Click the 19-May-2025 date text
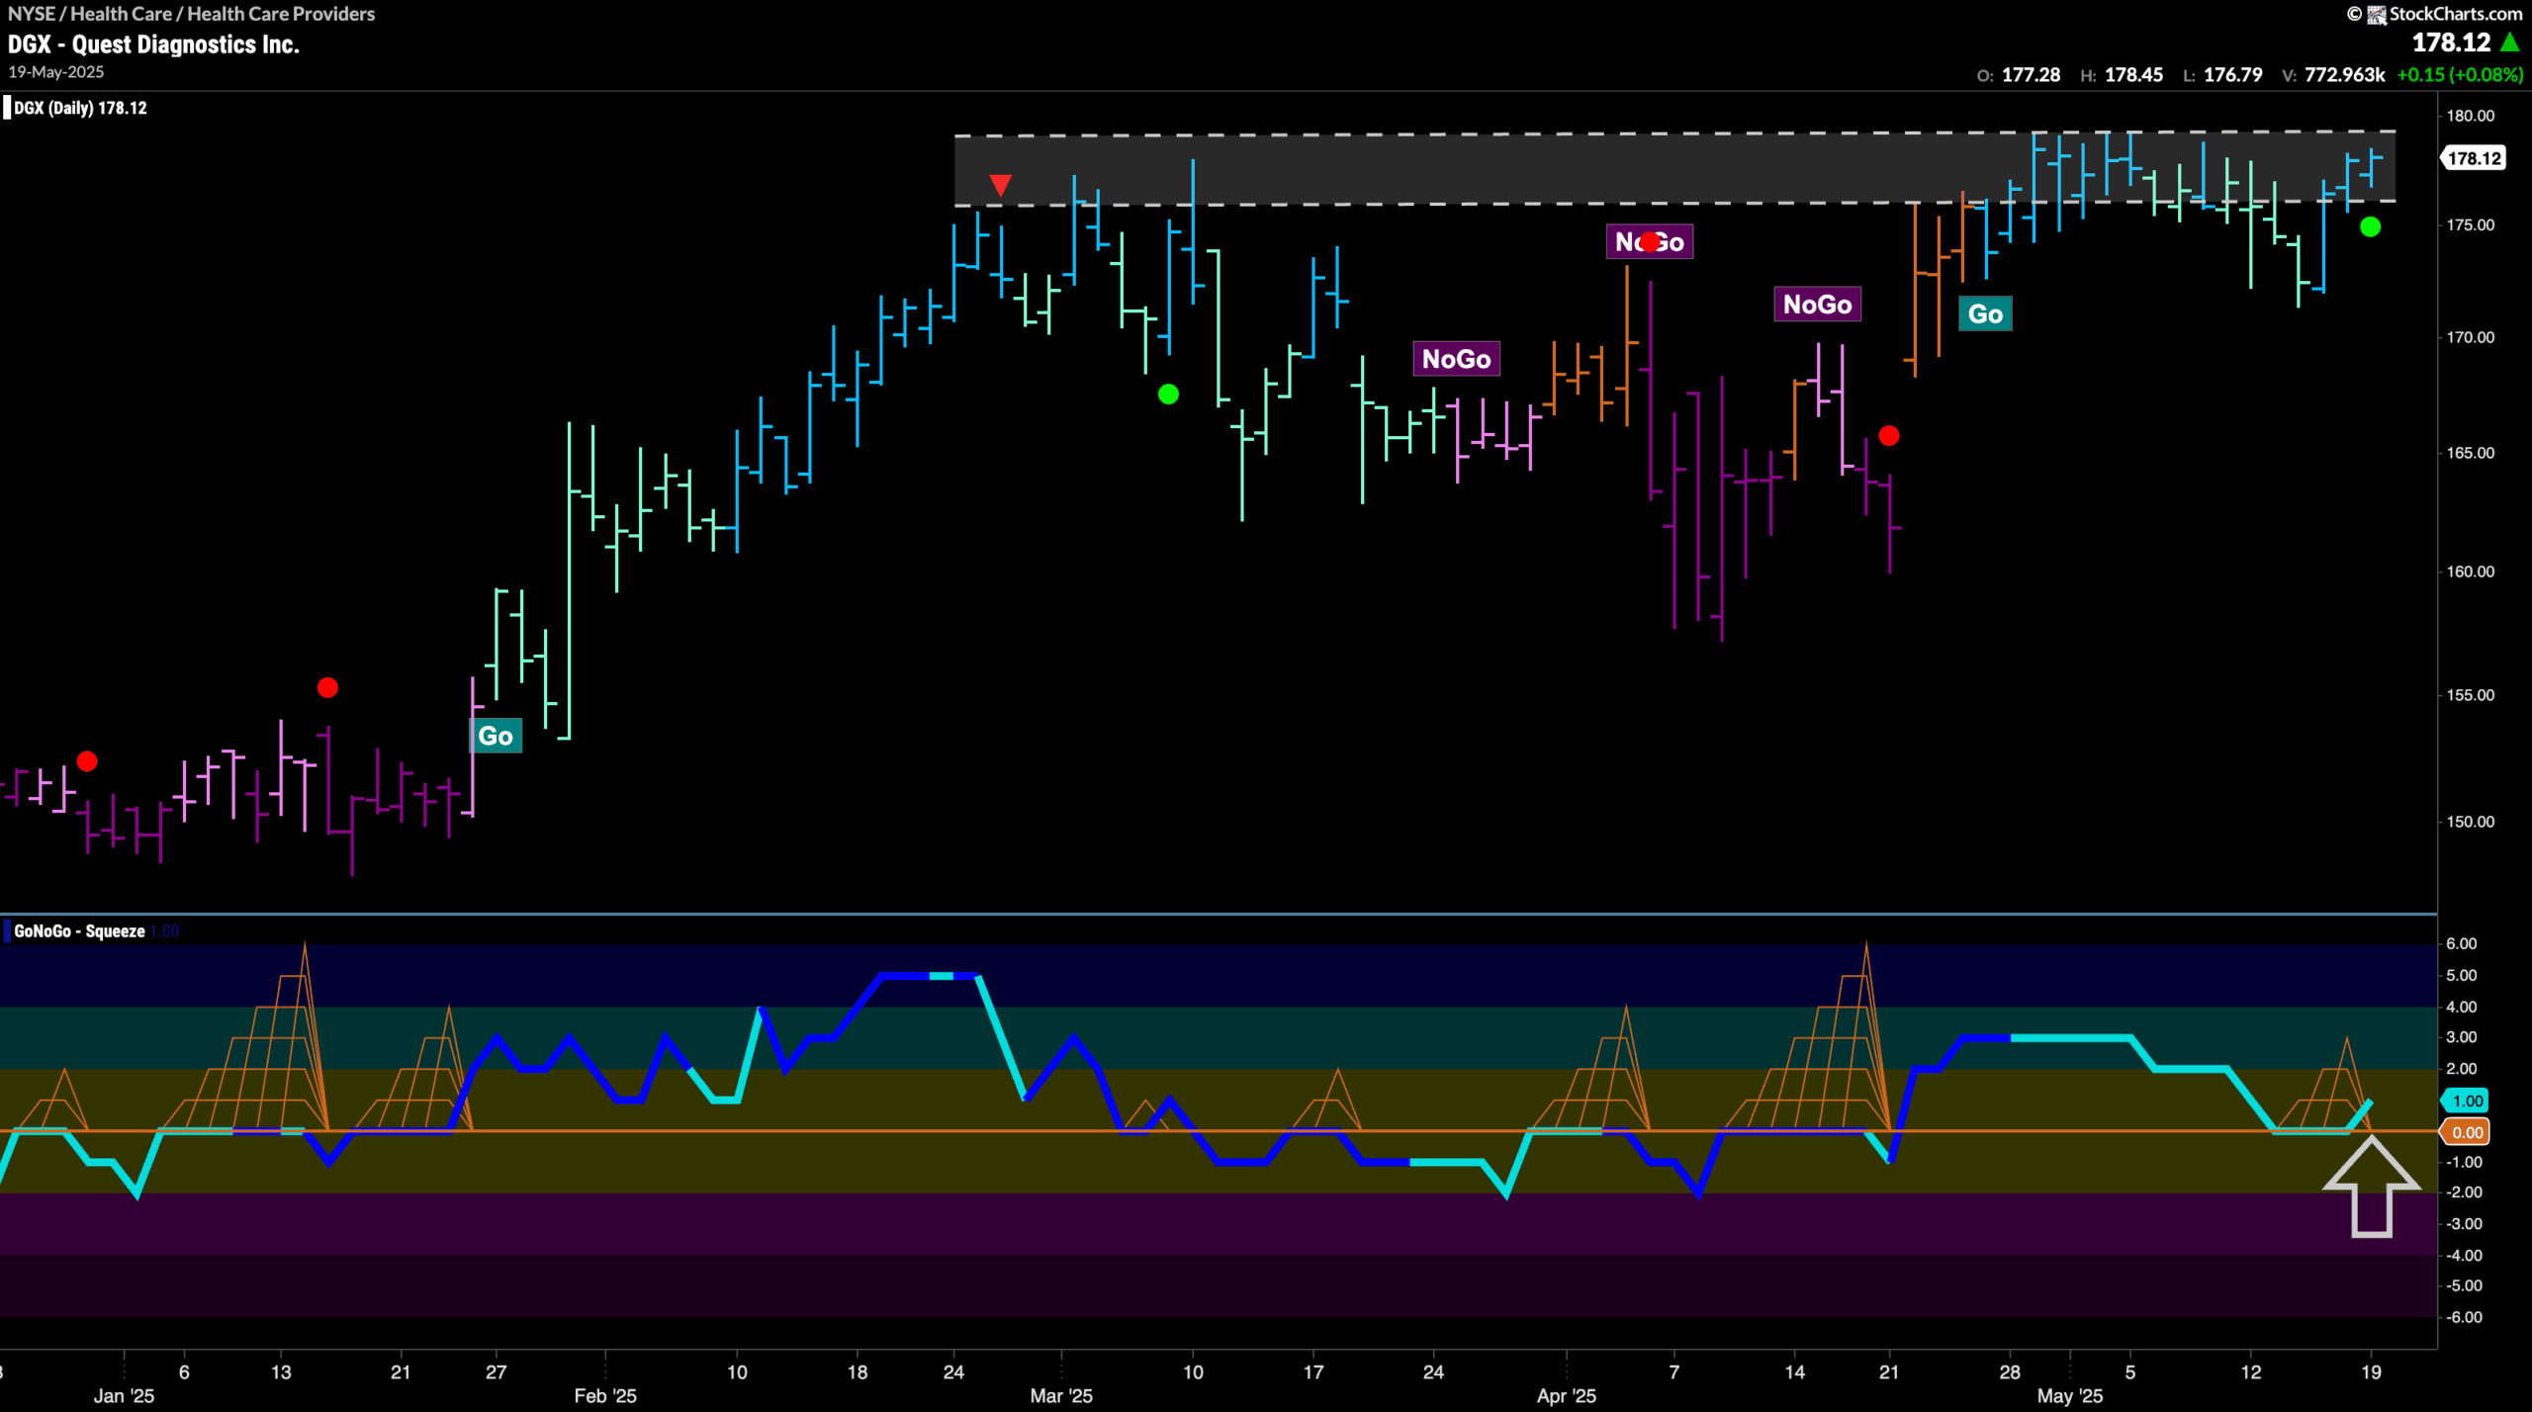The width and height of the screenshot is (2532, 1412). point(56,72)
